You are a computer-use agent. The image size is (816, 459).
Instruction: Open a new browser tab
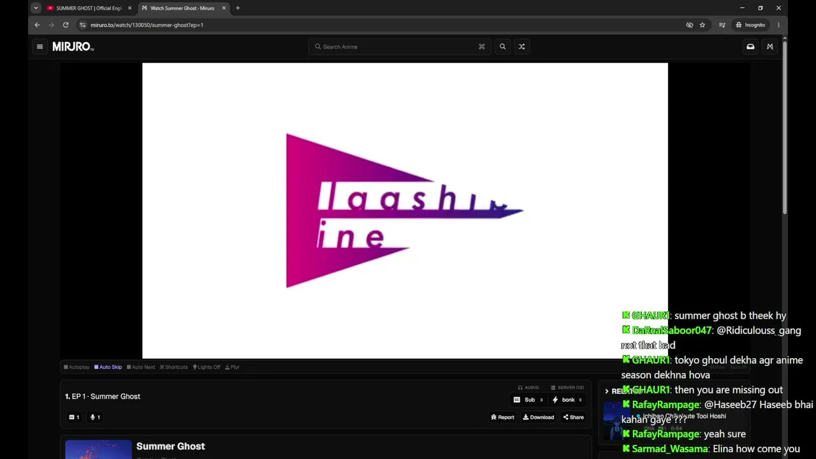pos(238,8)
